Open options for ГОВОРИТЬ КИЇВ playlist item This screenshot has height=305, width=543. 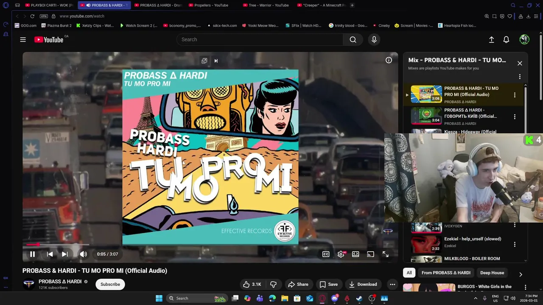(x=515, y=116)
